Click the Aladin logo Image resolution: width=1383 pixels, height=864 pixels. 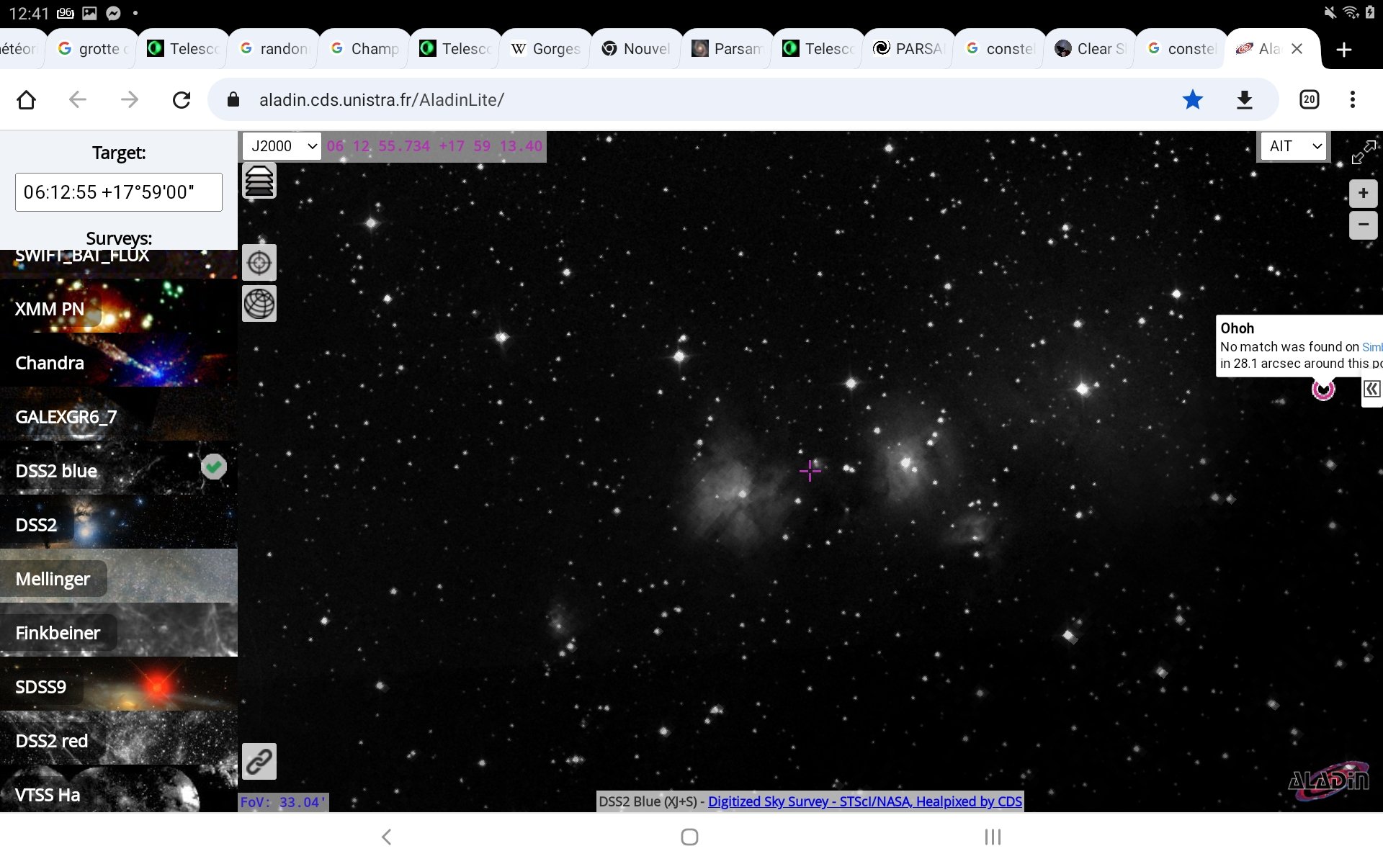point(1329,781)
